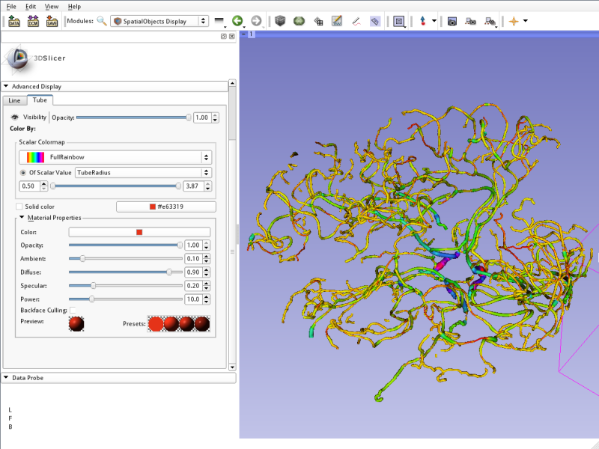Switch to the Line tab
599x449 pixels.
(x=14, y=100)
